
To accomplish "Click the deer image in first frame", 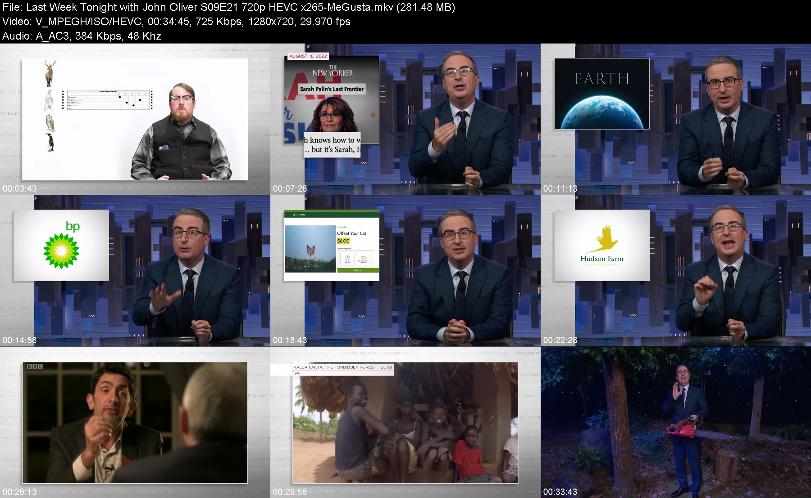I will point(50,73).
